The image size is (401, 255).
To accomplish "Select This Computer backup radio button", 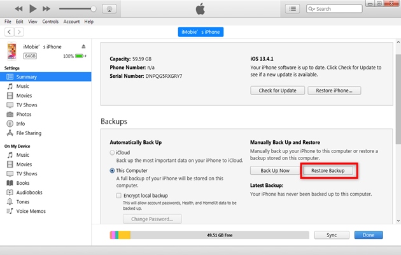I will pos(112,170).
